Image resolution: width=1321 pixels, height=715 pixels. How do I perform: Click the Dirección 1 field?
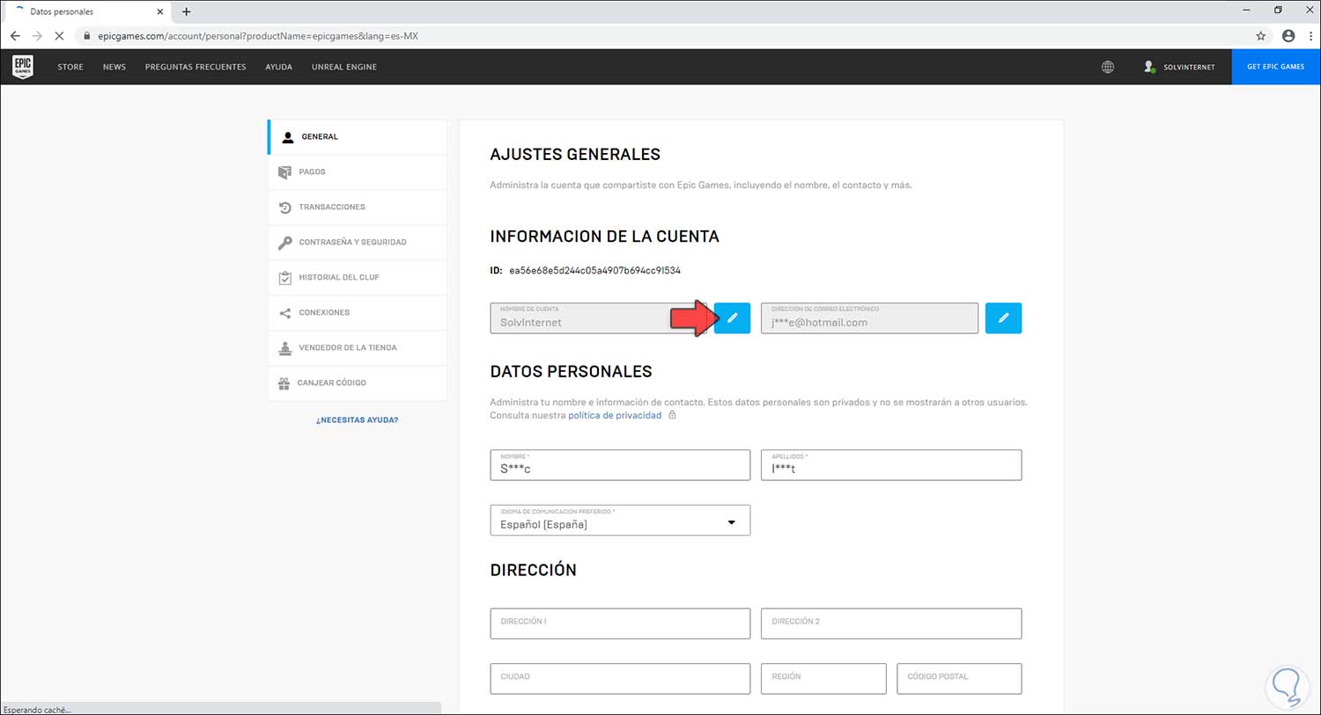click(x=620, y=624)
